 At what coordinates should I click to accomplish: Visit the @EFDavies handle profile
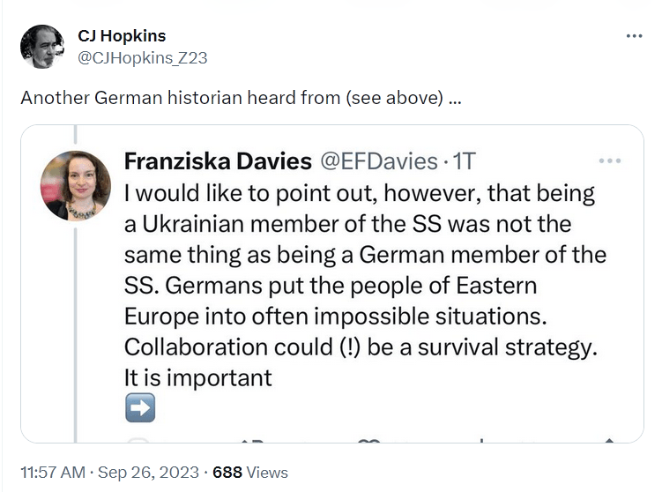pyautogui.click(x=377, y=161)
